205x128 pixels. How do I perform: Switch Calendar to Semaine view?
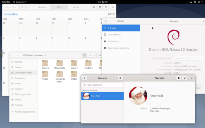[x=42, y=7]
